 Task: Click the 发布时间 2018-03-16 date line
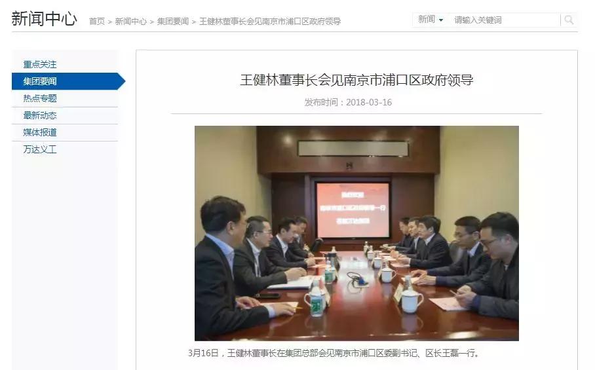[x=348, y=102]
